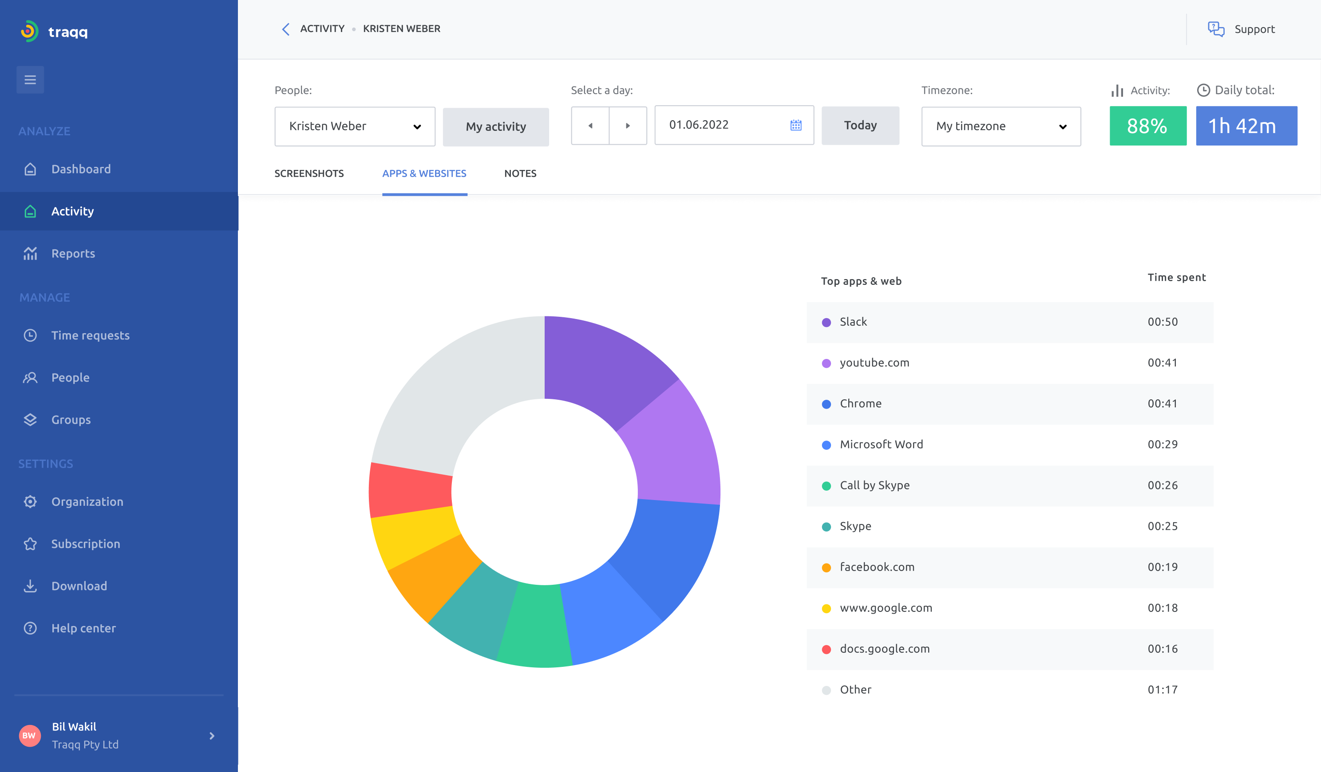Select the APPS & WEBSITES tab

(424, 173)
